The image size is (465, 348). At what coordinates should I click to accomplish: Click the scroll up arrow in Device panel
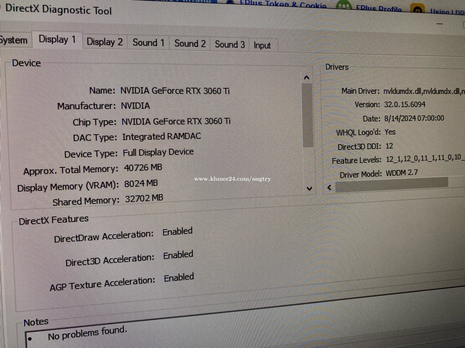point(307,78)
